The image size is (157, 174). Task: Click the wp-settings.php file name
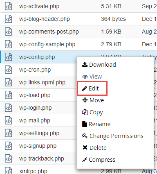tap(39, 133)
